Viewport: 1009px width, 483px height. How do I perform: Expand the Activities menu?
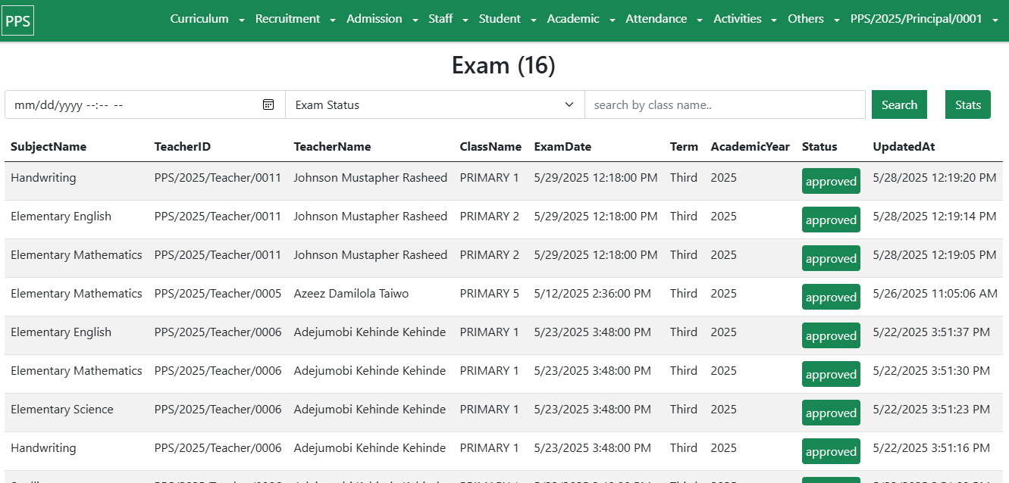(745, 19)
